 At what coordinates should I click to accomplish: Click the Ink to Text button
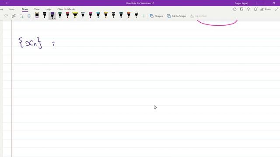tap(198, 16)
